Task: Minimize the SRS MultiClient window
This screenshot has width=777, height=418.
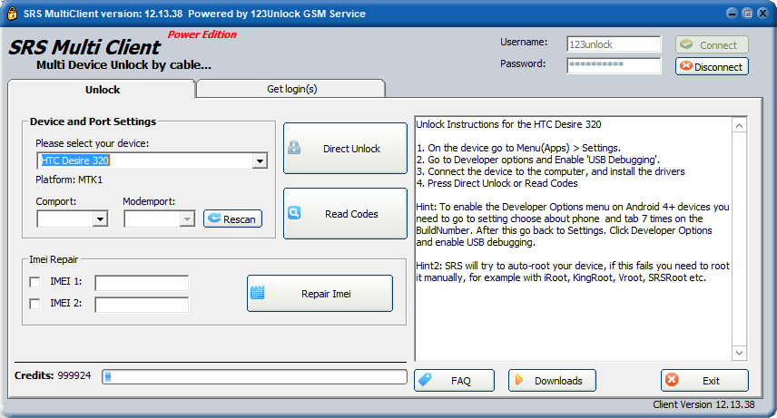Action: point(732,14)
